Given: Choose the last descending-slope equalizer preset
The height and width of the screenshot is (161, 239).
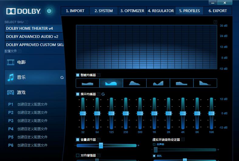Looking at the screenshot, I should [205, 83].
